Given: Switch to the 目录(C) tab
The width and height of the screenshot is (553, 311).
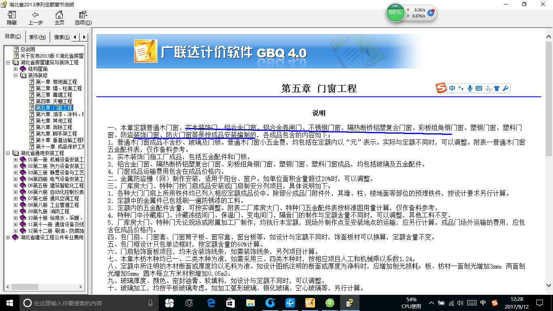Looking at the screenshot, I should point(13,37).
